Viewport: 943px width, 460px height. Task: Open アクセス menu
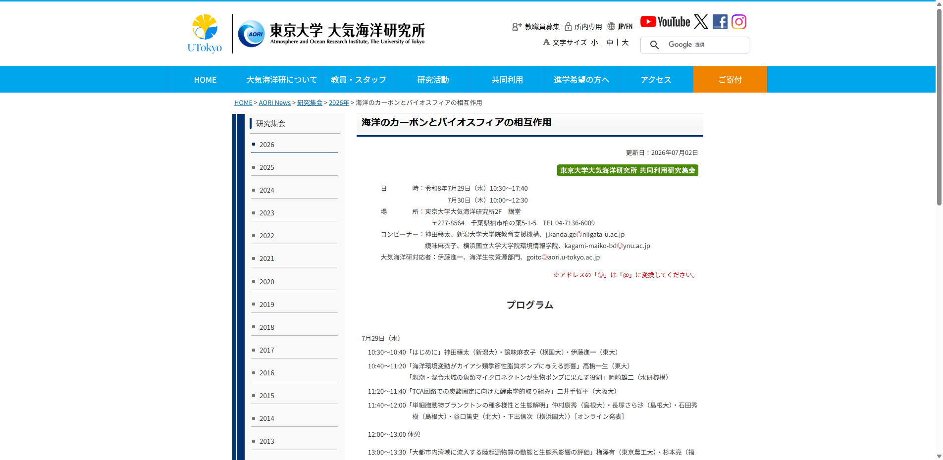coord(656,80)
